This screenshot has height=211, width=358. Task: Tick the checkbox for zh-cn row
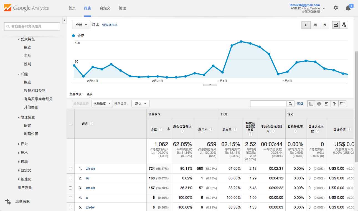(70, 169)
